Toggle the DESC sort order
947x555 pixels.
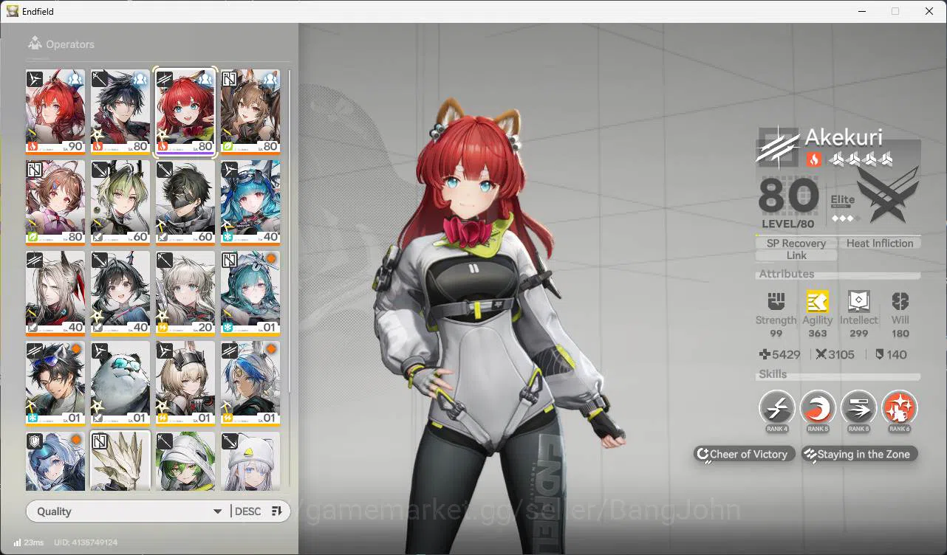tap(247, 511)
